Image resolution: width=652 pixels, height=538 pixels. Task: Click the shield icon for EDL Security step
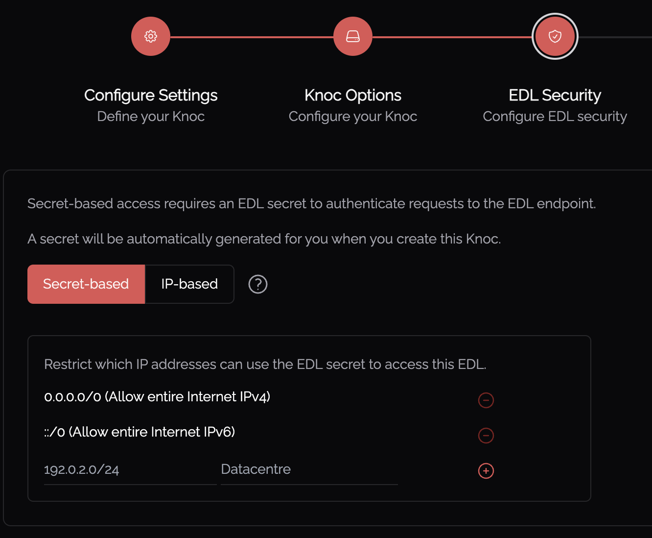coord(555,36)
